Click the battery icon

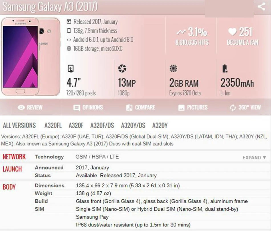coord(225,68)
